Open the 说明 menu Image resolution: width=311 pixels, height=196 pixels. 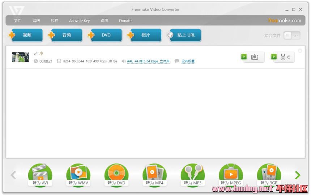tap(104, 21)
